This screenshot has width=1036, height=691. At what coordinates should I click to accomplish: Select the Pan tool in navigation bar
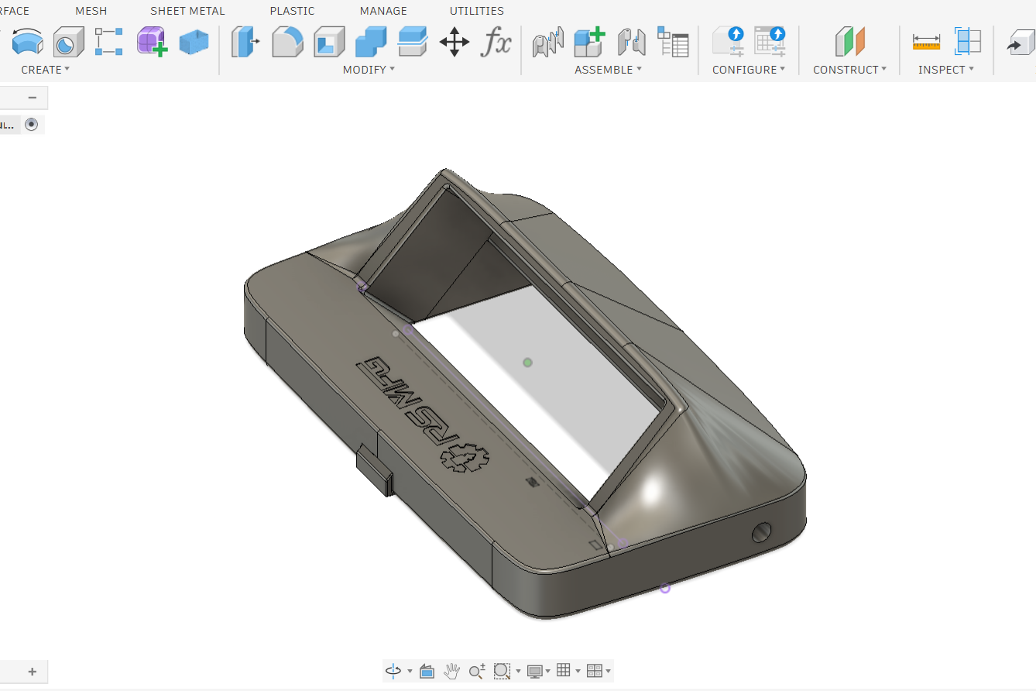point(451,671)
